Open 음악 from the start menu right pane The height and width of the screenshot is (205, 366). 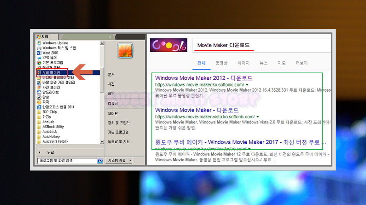click(x=111, y=94)
